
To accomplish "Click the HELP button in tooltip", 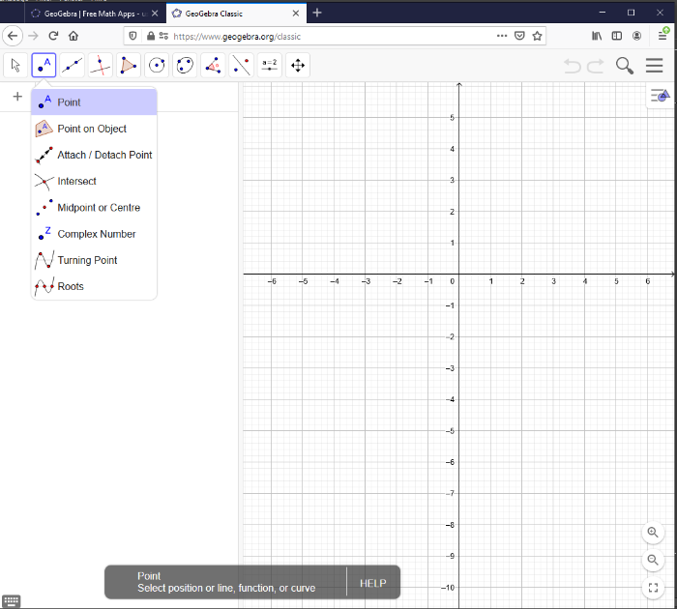I will 373,583.
